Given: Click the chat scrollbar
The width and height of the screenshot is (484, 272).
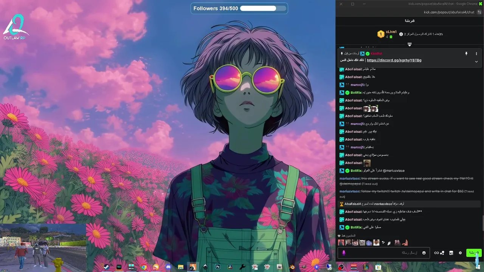Looking at the screenshot, I should click(x=482, y=223).
